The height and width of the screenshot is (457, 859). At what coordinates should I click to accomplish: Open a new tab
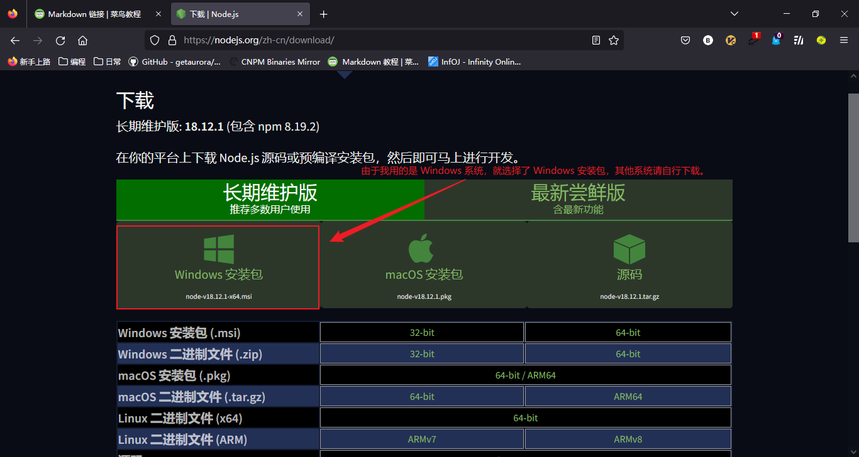tap(323, 14)
